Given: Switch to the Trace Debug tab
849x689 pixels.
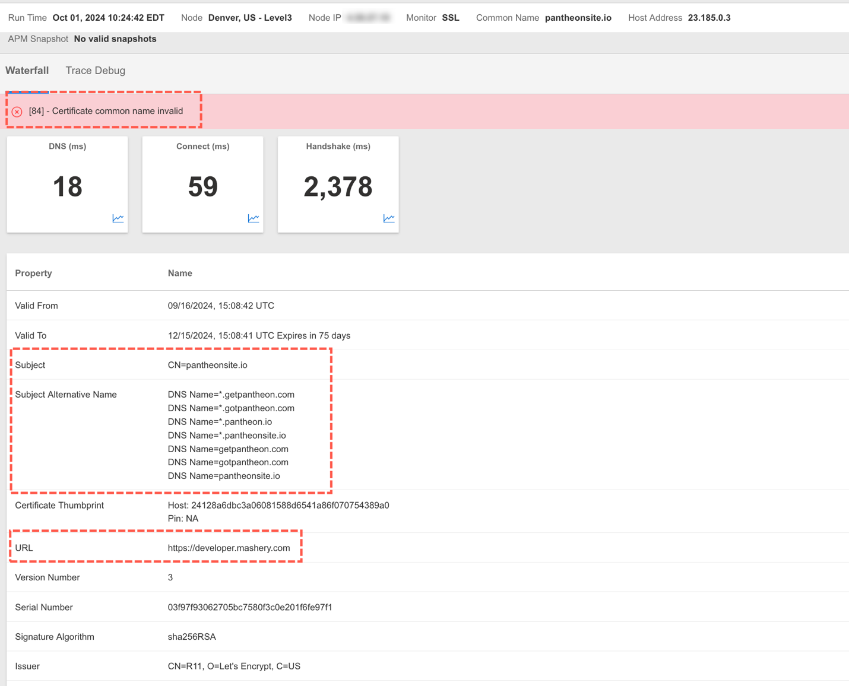Looking at the screenshot, I should pyautogui.click(x=96, y=71).
